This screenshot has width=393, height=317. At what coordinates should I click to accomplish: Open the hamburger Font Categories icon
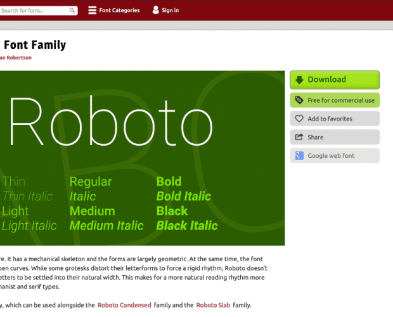click(93, 10)
